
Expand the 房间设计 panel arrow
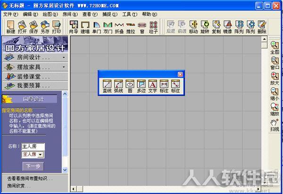pos(64,58)
